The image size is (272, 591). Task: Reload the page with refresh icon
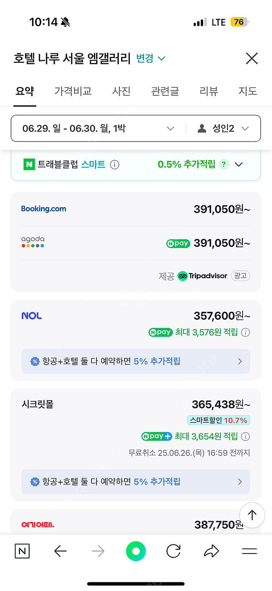pos(173,551)
